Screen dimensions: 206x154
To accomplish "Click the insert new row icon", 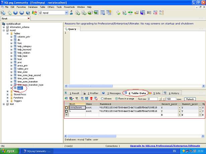I will click(x=82, y=99).
